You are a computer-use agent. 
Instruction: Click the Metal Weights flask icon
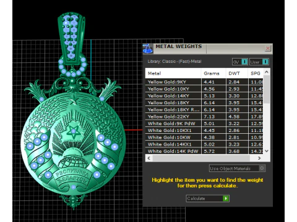[148, 49]
